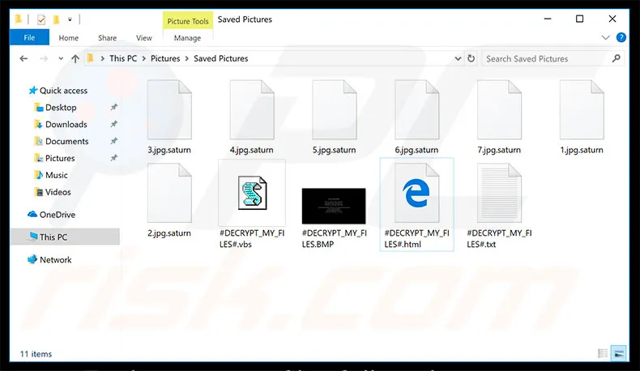Open the Manage Picture Tools tab
640x371 pixels.
tap(187, 38)
